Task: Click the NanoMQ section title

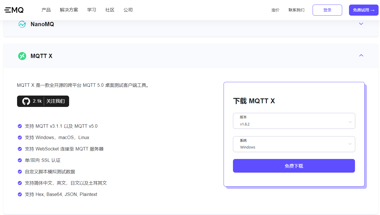Action: (x=42, y=24)
